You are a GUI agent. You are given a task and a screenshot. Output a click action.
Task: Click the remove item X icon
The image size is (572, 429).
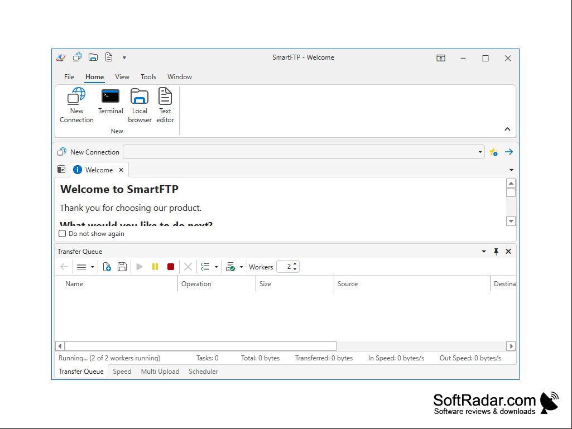pyautogui.click(x=188, y=267)
